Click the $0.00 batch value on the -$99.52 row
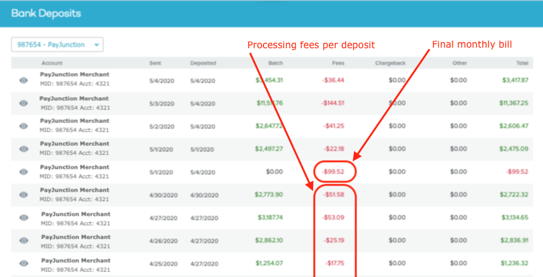The image size is (543, 277). coord(275,172)
